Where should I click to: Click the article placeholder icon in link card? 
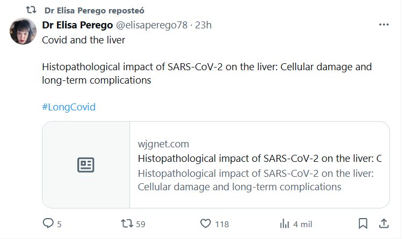click(86, 165)
